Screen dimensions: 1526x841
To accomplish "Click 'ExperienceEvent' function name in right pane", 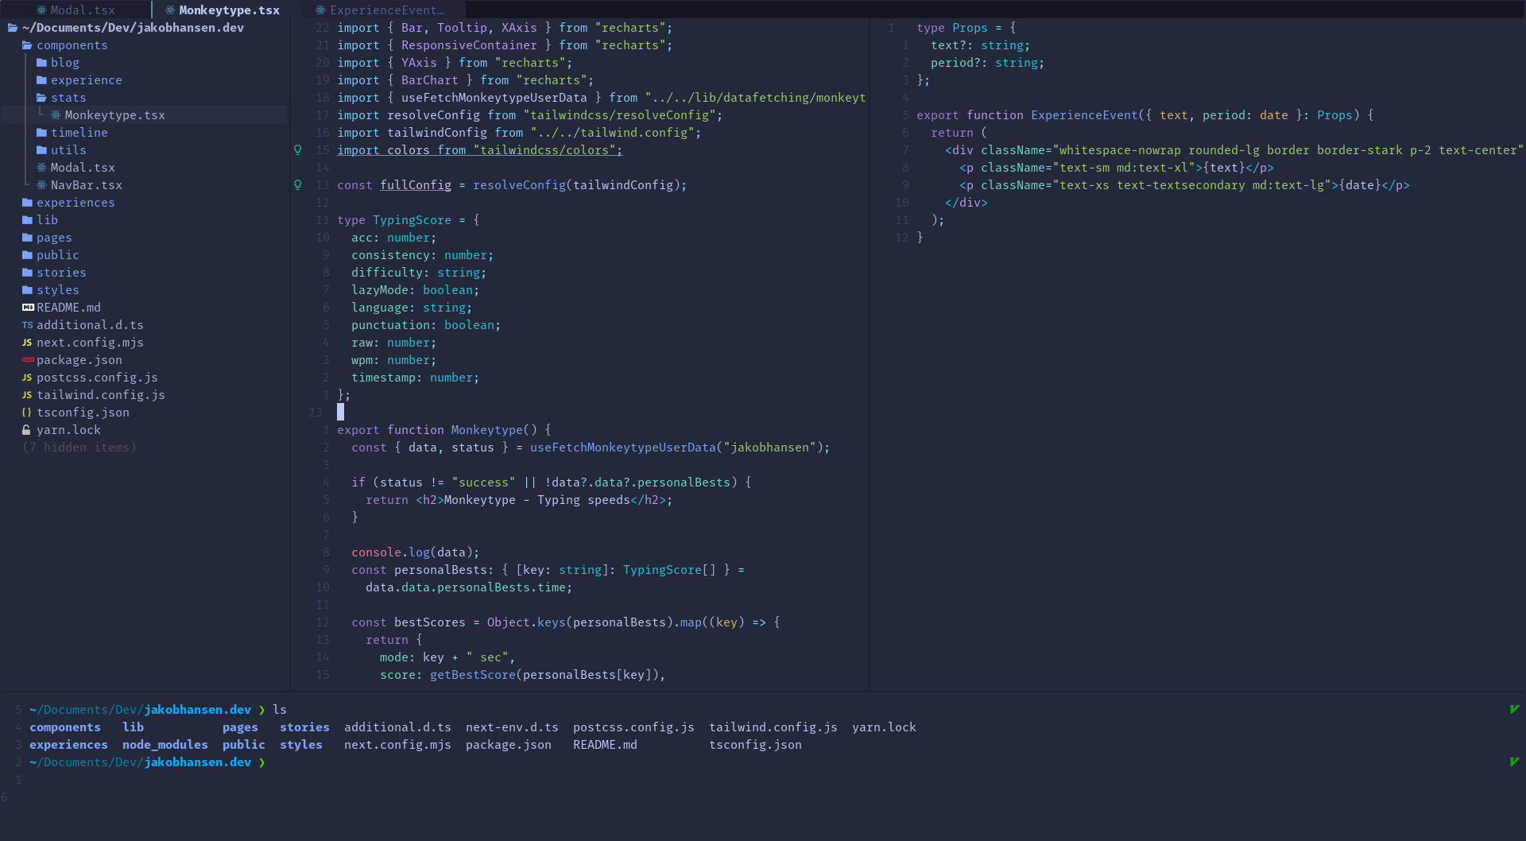I will pos(1084,115).
